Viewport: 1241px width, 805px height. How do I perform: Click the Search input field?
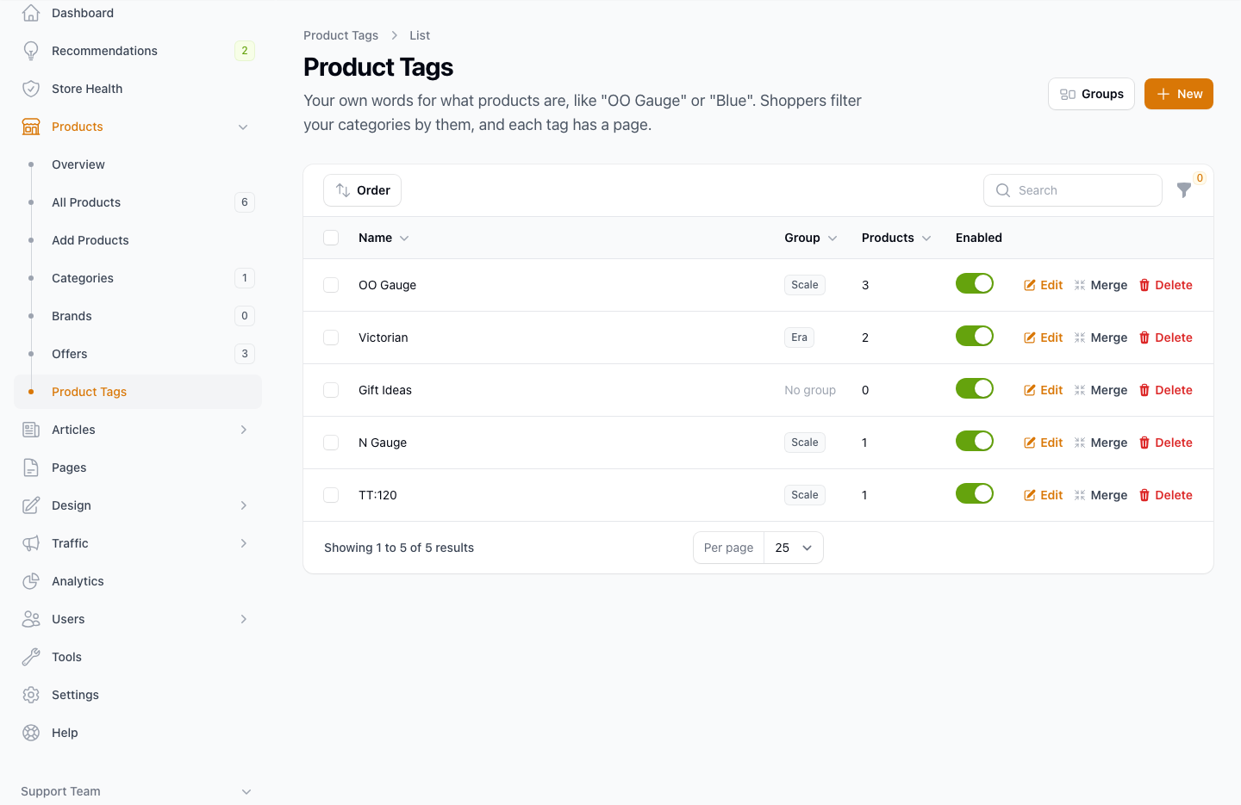tap(1073, 190)
